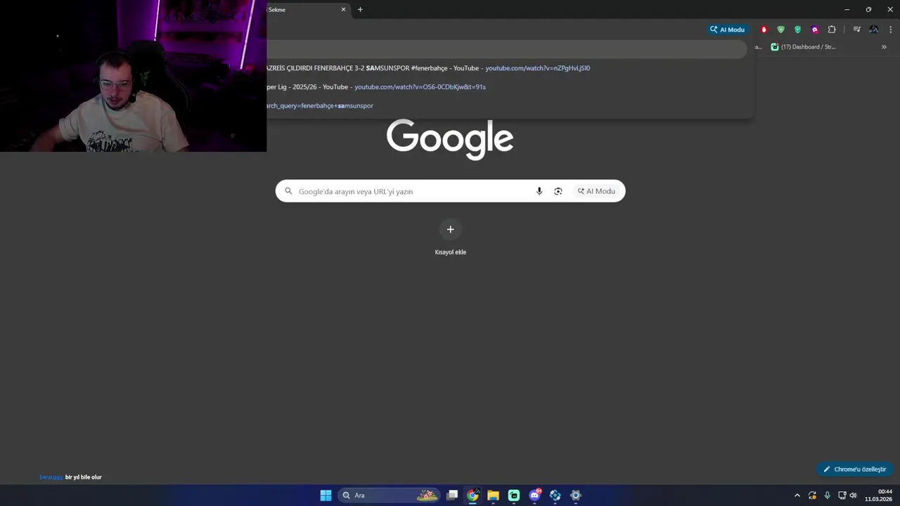Open the (17) Dashboard bookmark
Viewport: 900px width, 506px height.
(x=804, y=47)
